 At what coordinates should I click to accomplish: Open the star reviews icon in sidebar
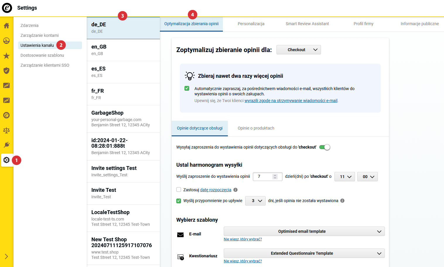pos(6,56)
